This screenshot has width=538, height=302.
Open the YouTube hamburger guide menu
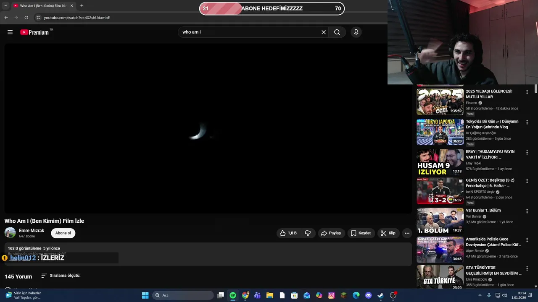[x=10, y=32]
